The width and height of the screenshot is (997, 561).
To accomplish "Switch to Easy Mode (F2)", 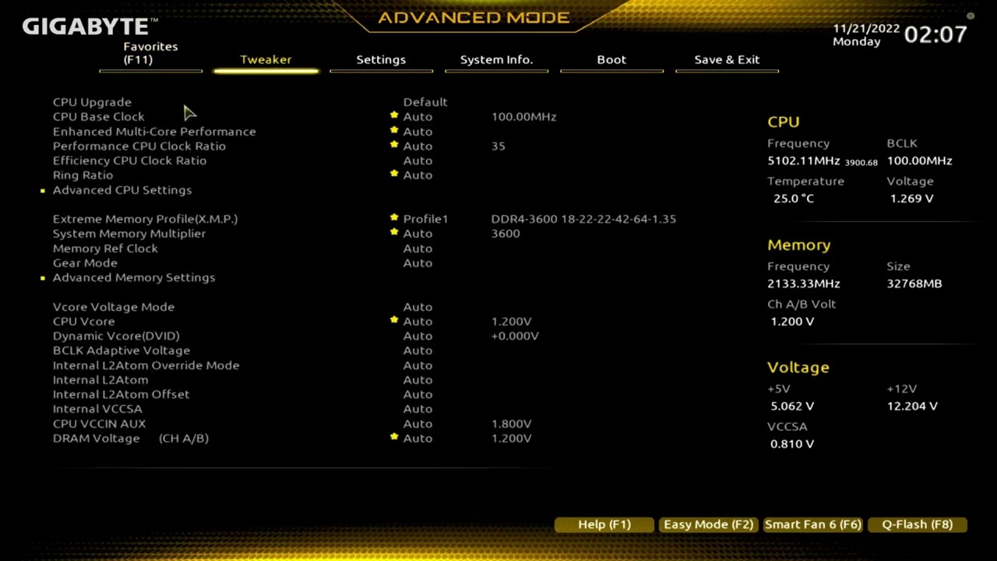I will 709,524.
